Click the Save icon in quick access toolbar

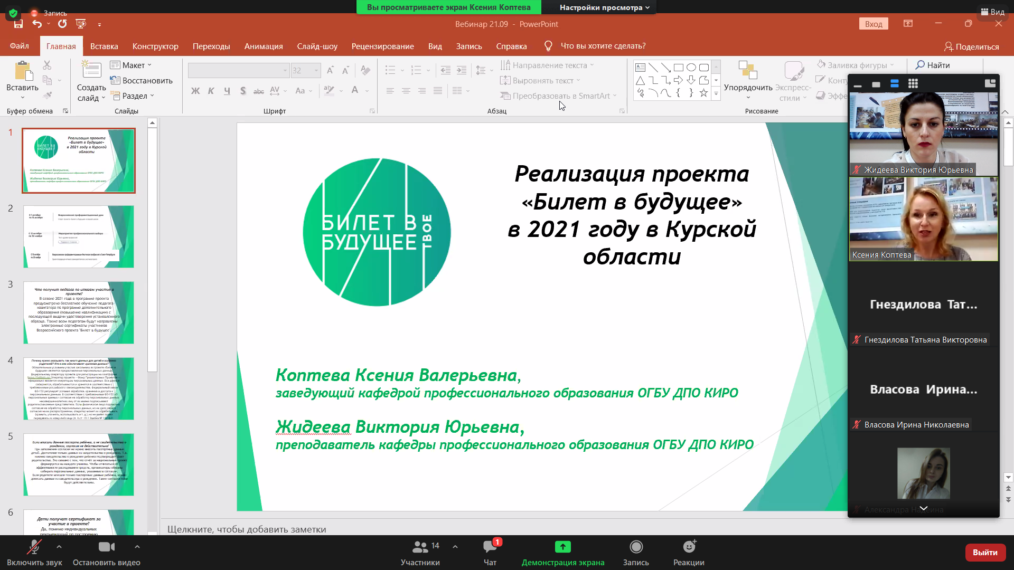pos(18,24)
